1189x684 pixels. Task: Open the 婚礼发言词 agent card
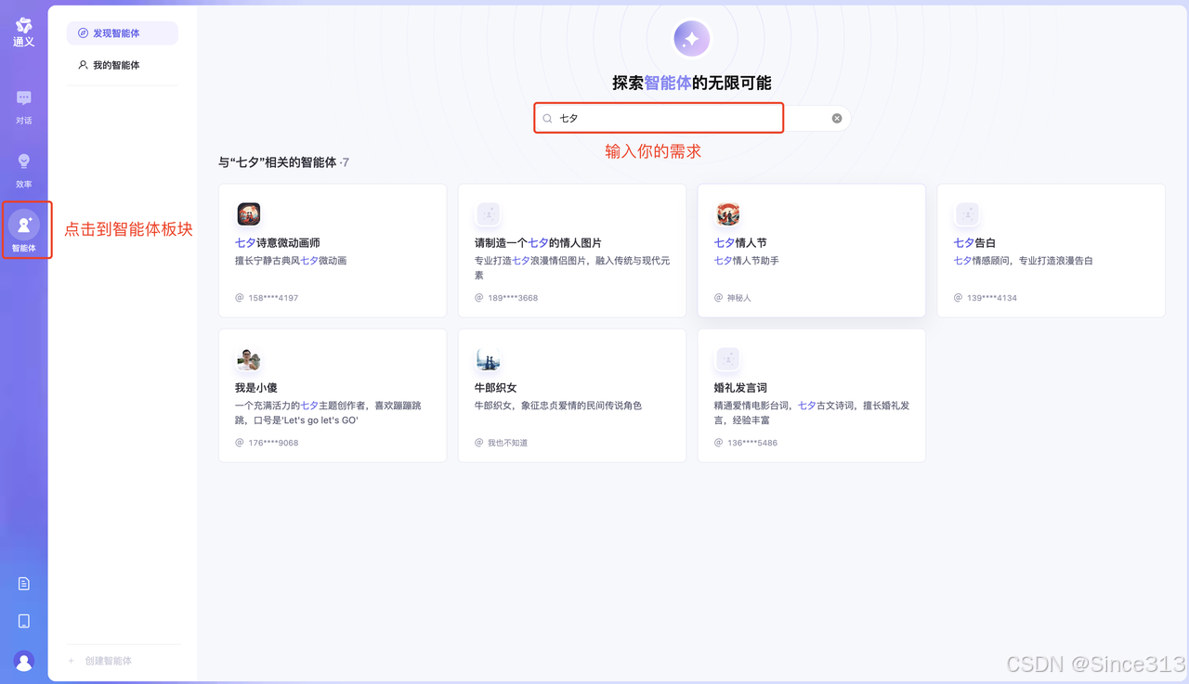pos(811,394)
